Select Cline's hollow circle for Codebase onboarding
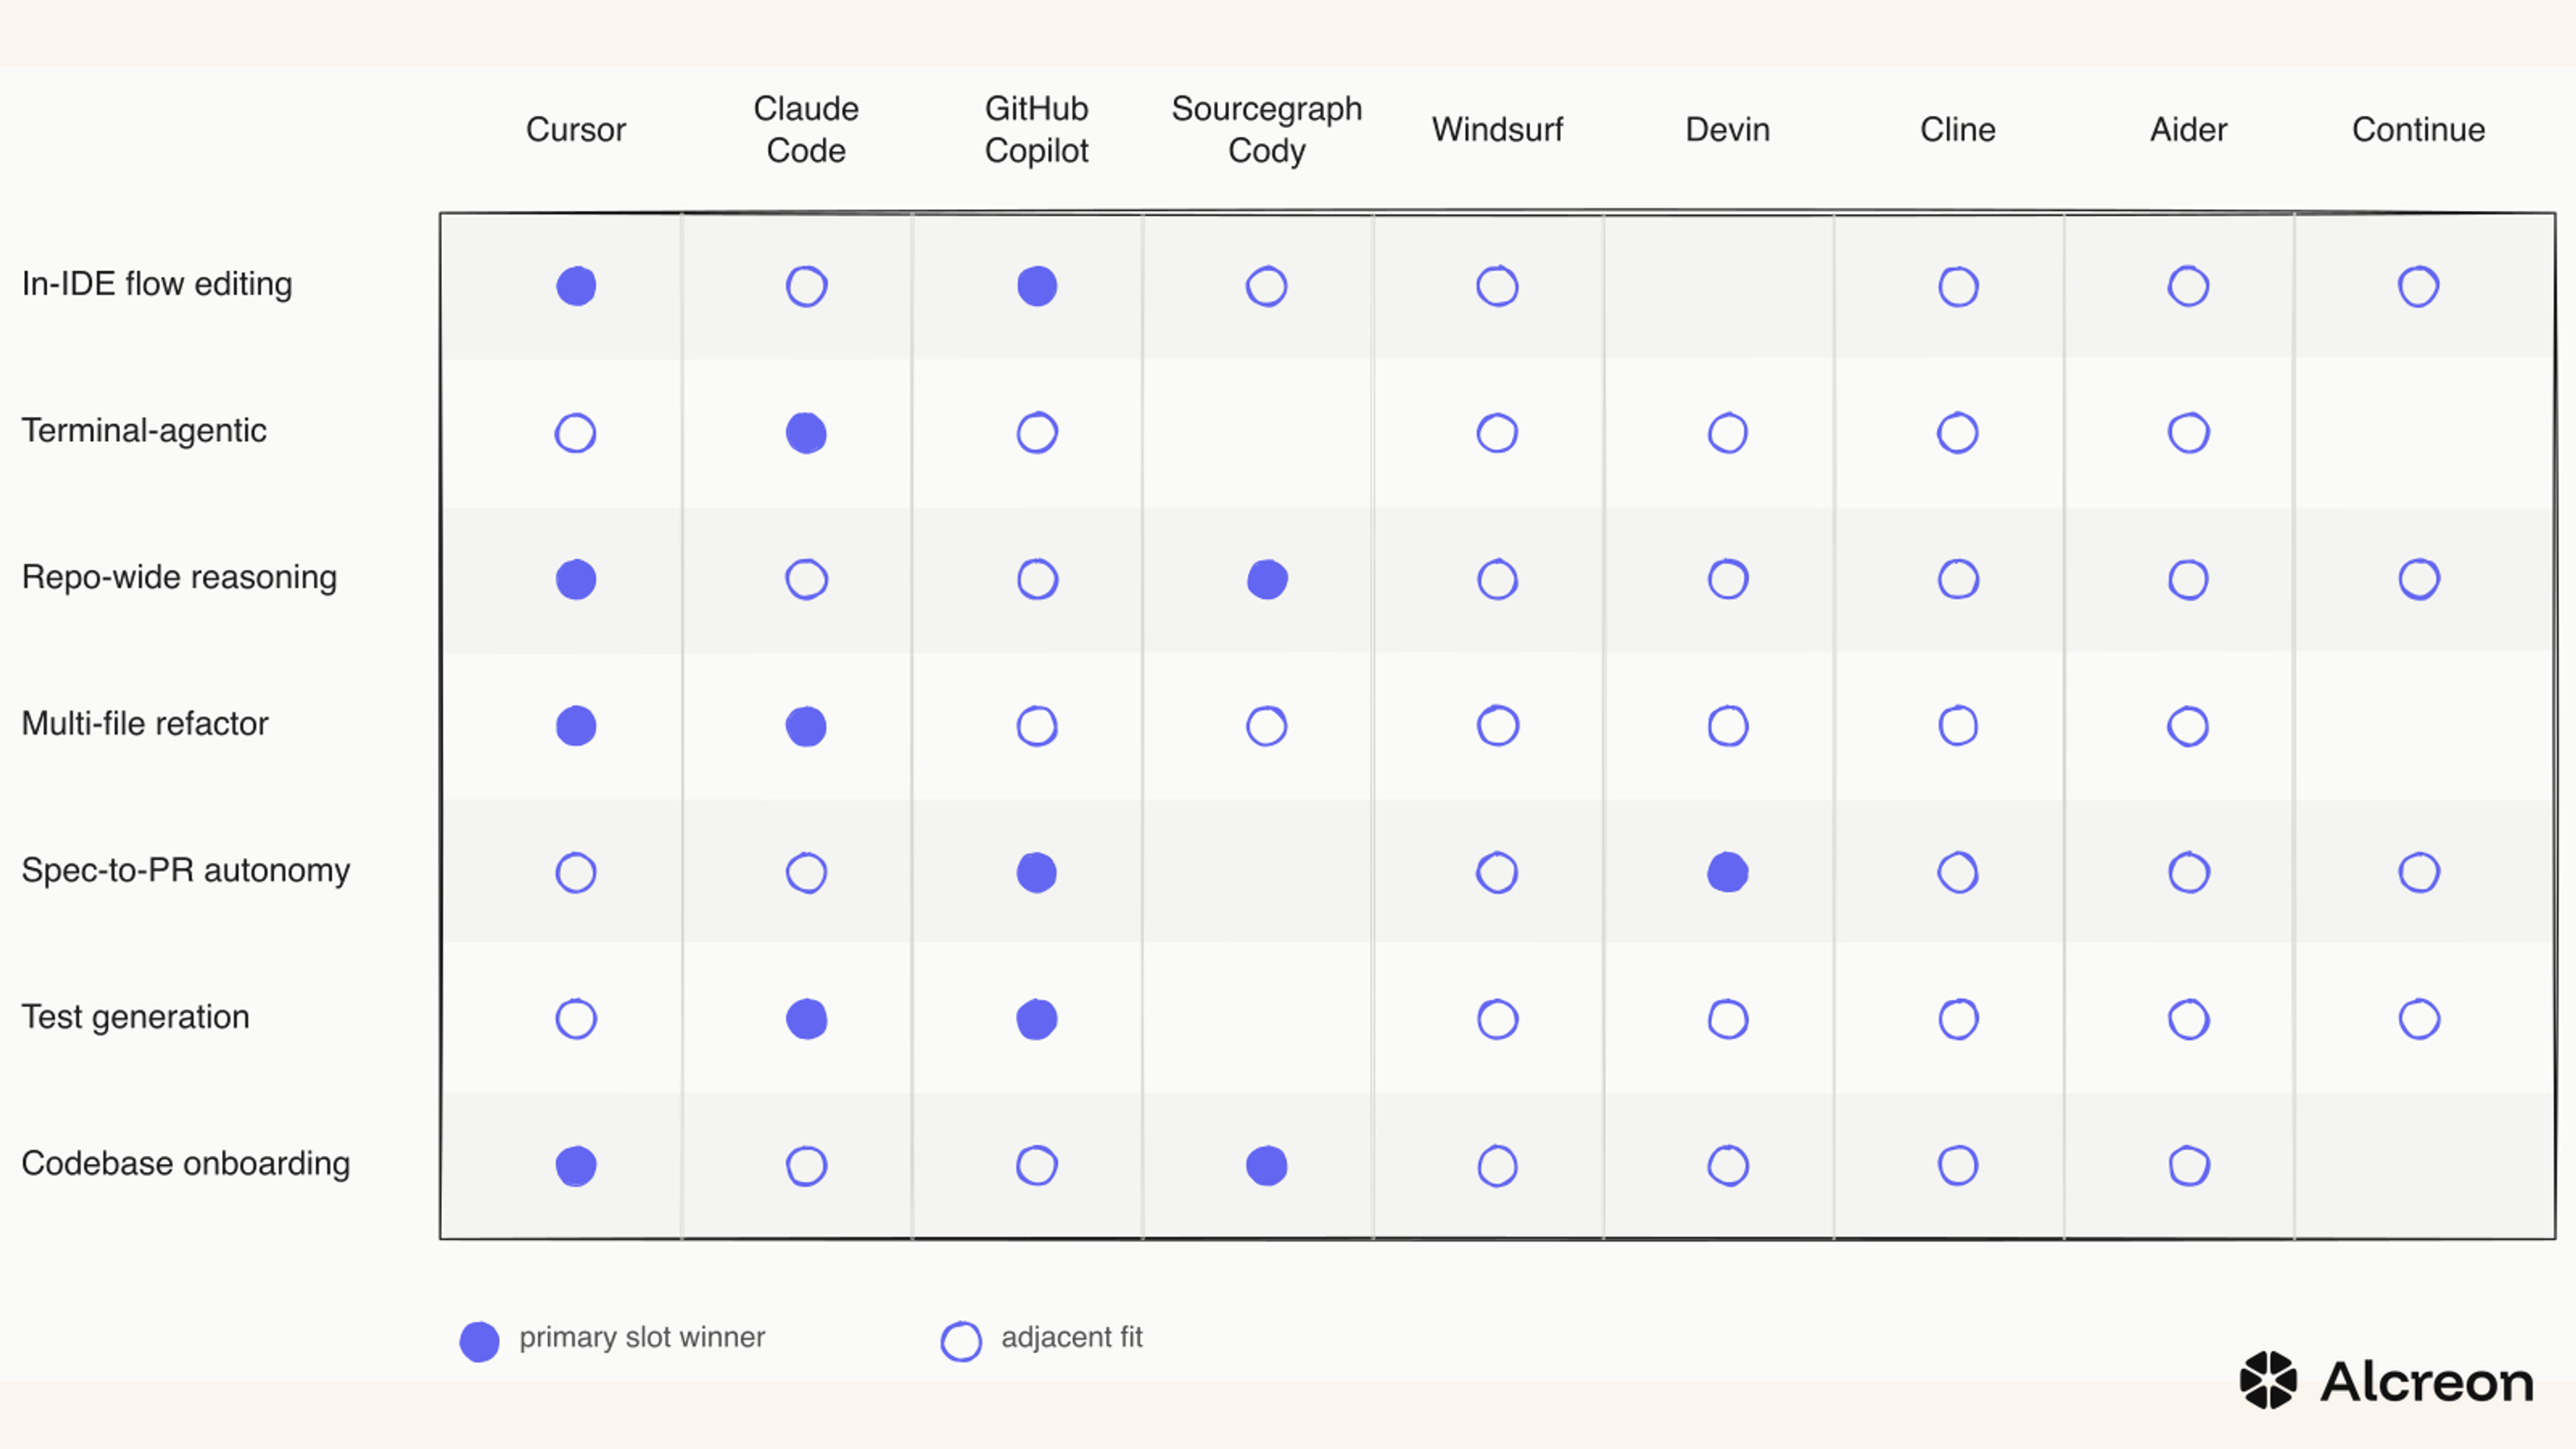The image size is (2576, 1449). [x=1958, y=1165]
